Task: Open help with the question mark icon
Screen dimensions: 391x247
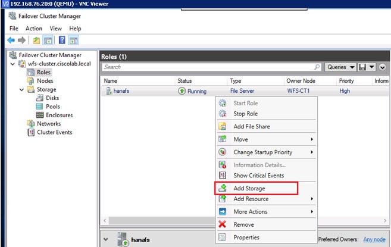Action: pyautogui.click(x=62, y=40)
